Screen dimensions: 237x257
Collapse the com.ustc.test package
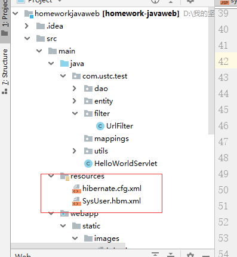[x=63, y=76]
